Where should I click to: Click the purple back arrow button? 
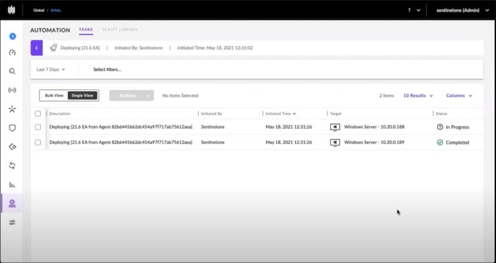pos(37,48)
